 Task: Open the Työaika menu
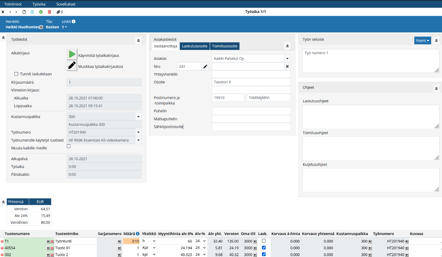[x=39, y=4]
